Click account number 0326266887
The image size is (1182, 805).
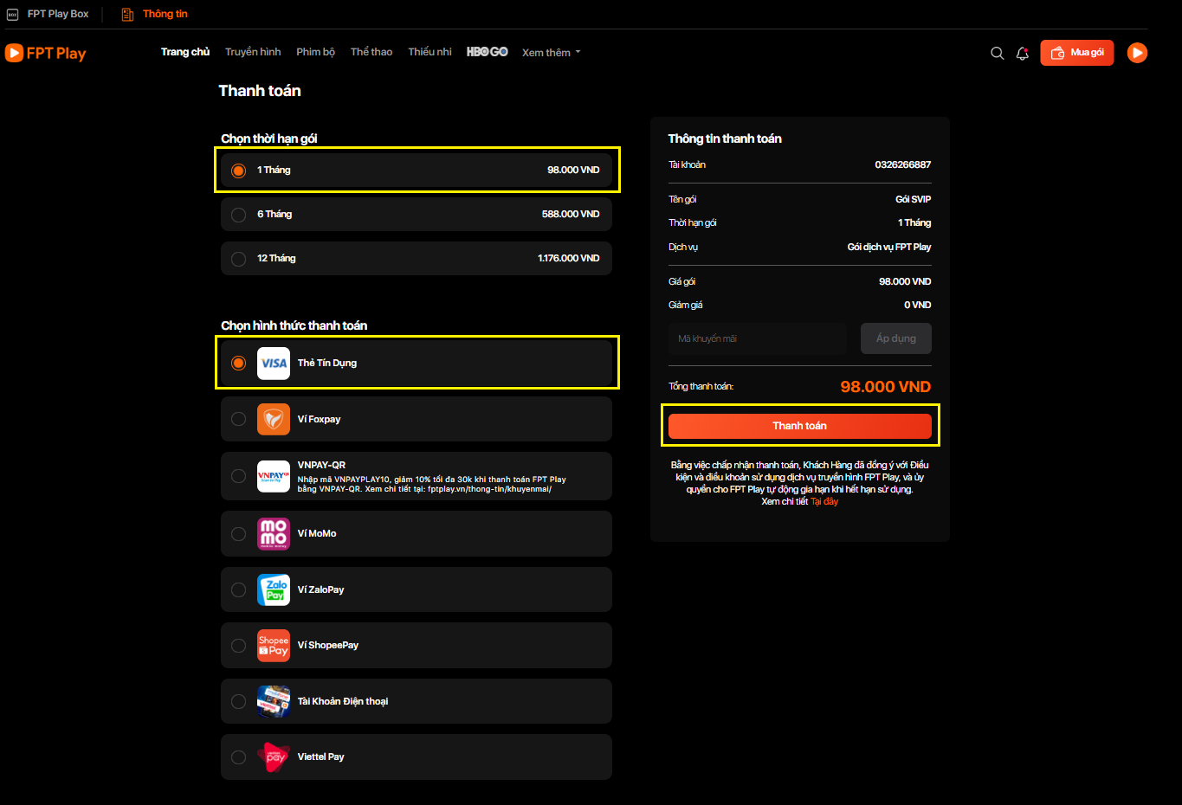[903, 165]
